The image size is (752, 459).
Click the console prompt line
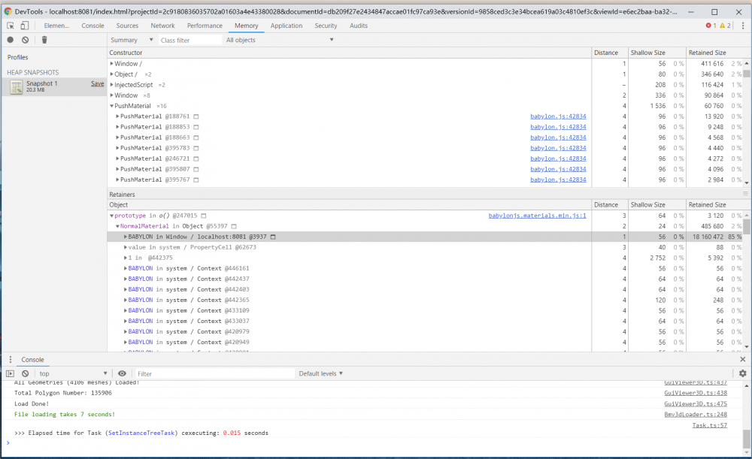click(x=374, y=443)
